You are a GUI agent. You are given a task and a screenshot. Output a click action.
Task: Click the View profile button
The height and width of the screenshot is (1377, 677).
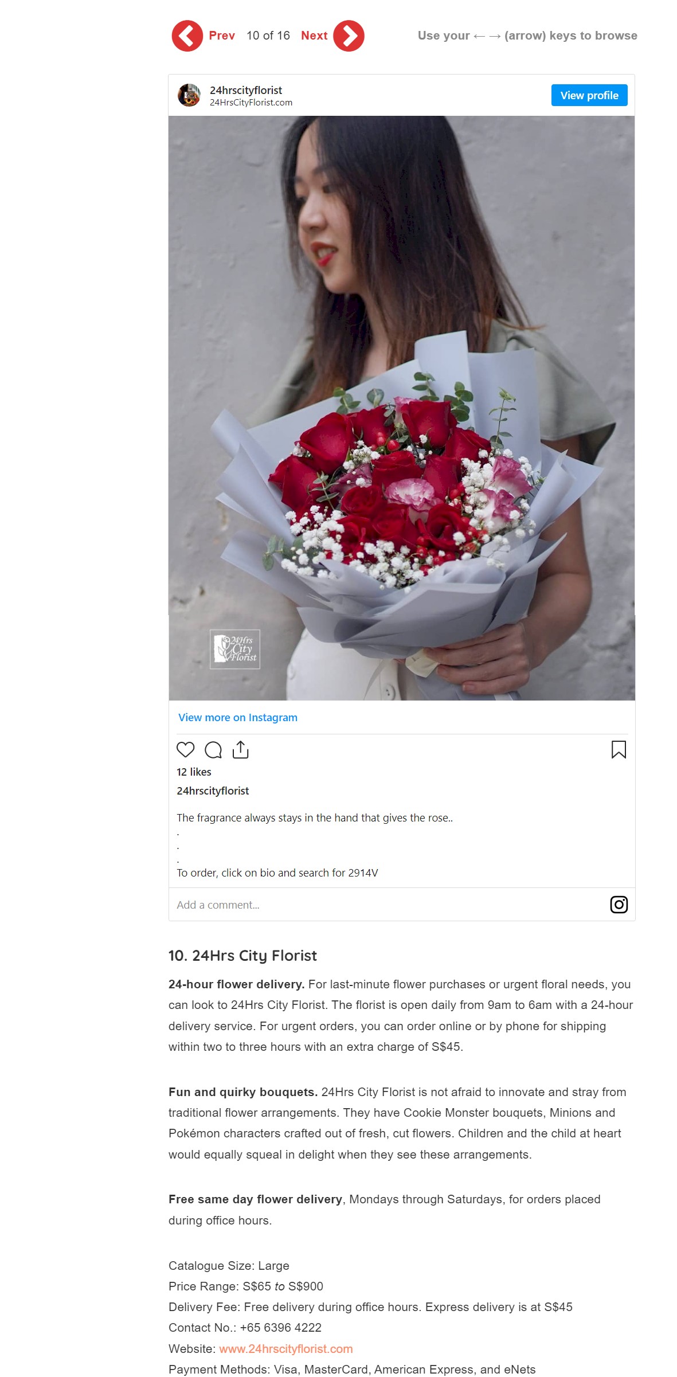(589, 95)
